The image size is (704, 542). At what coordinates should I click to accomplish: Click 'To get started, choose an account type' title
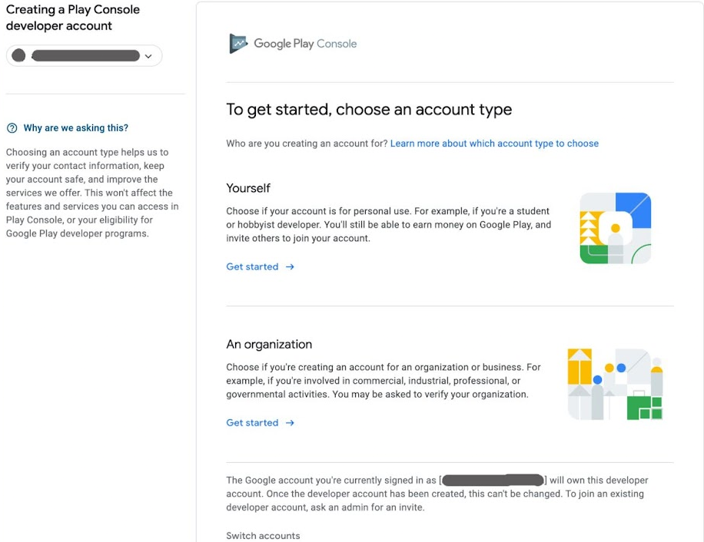(x=369, y=109)
